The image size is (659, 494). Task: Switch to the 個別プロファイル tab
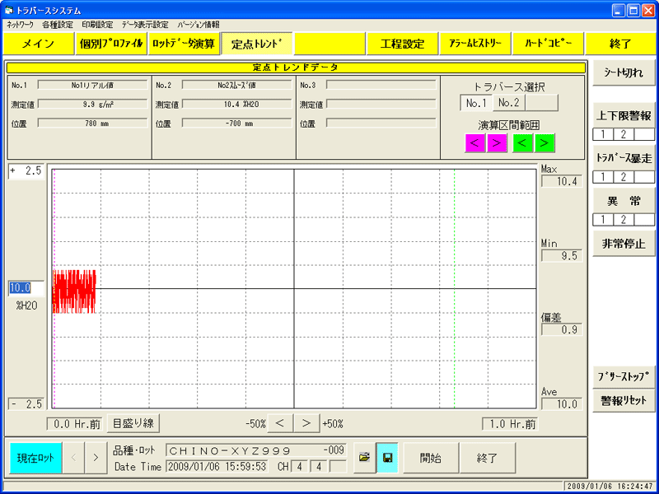(110, 44)
